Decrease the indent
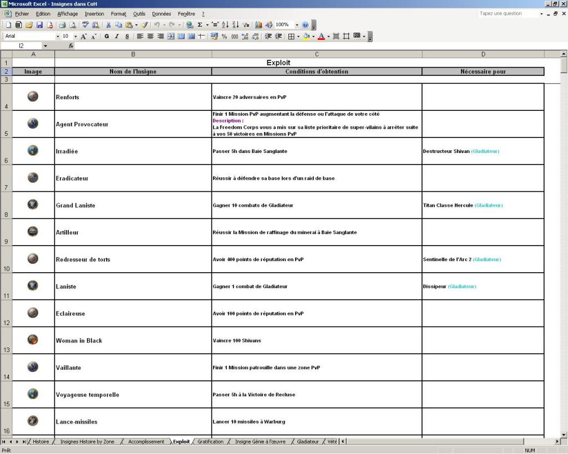Screen dimensions: 568x454 tap(268, 36)
